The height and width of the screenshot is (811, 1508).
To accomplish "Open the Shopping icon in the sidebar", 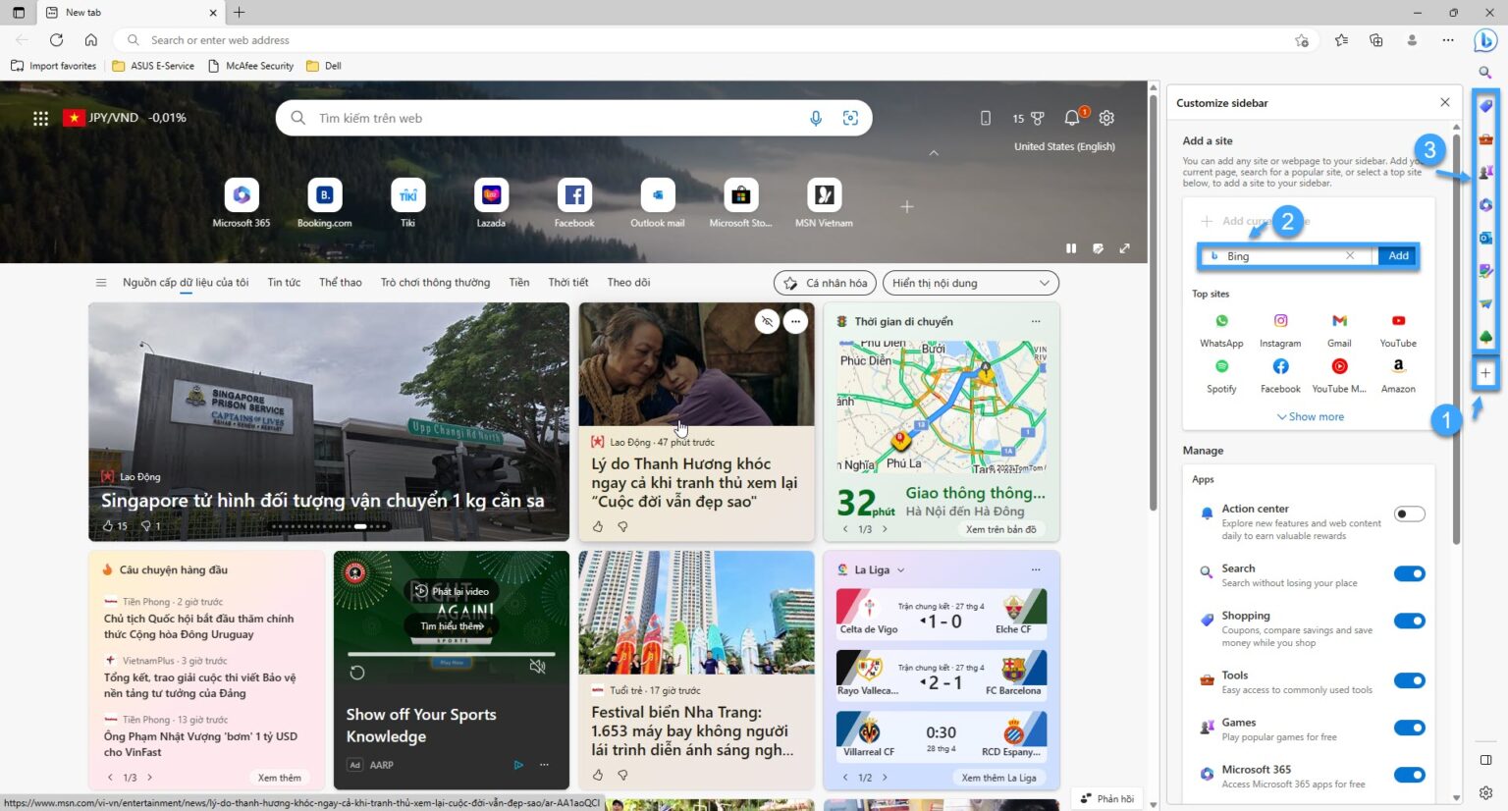I will 1485,105.
